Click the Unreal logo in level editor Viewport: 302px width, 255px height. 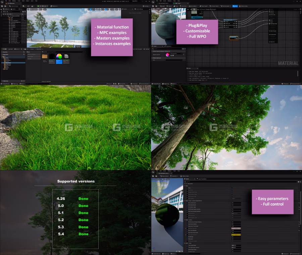point(2,2)
